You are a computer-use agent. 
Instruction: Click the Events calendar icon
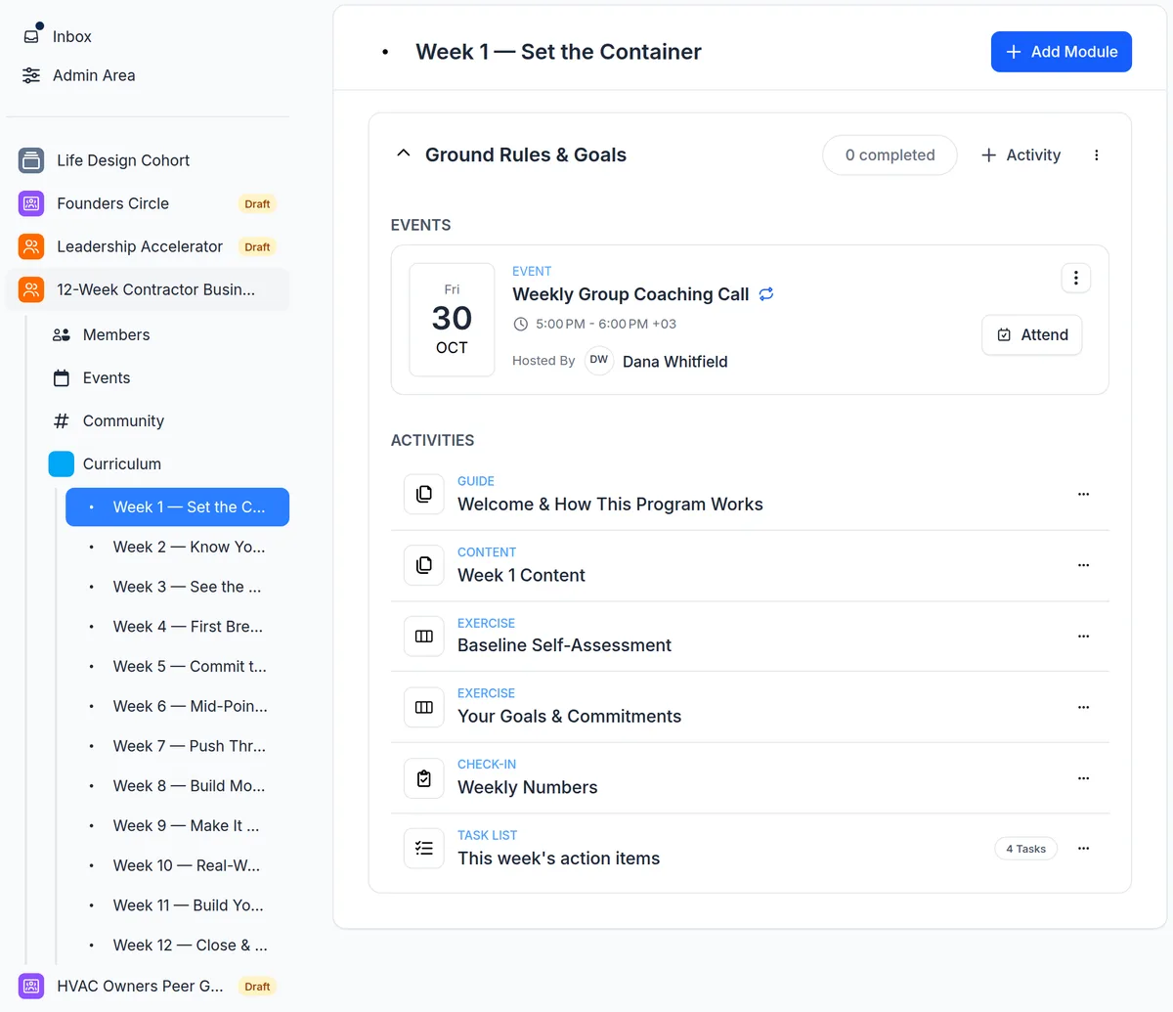62,377
